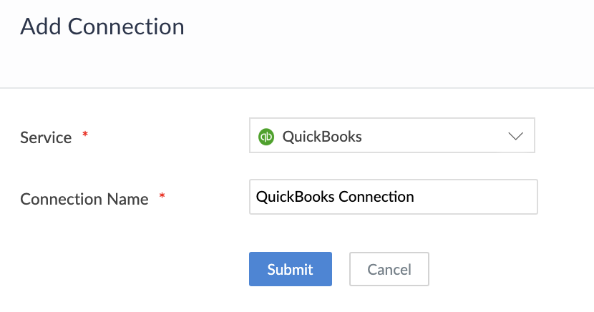Click the Add Connection dialog heading
This screenshot has height=312, width=594.
102,27
